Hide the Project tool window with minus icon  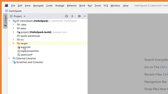point(85,16)
